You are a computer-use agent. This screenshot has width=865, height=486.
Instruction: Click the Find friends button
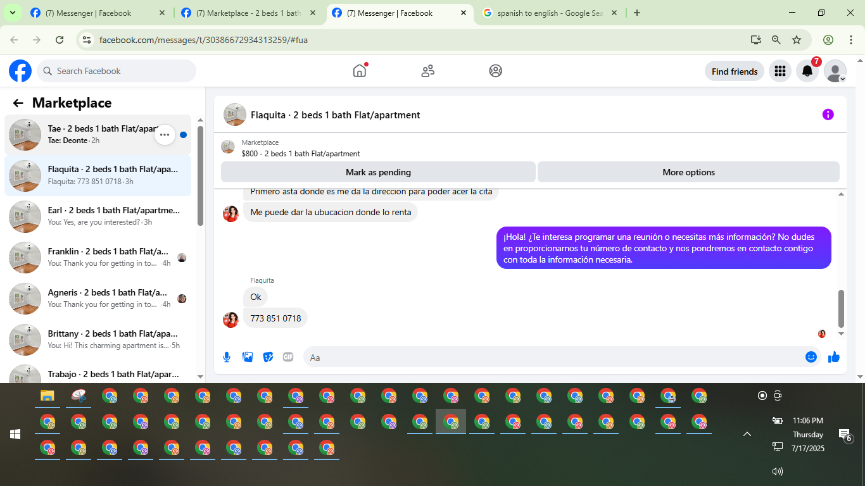coord(735,72)
